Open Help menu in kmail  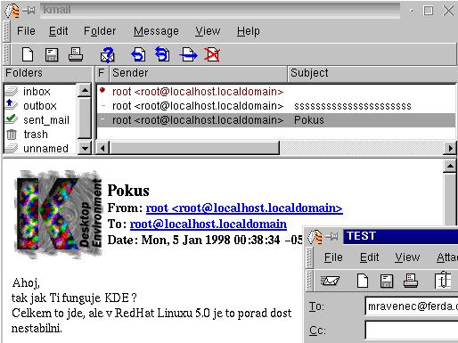click(x=249, y=31)
